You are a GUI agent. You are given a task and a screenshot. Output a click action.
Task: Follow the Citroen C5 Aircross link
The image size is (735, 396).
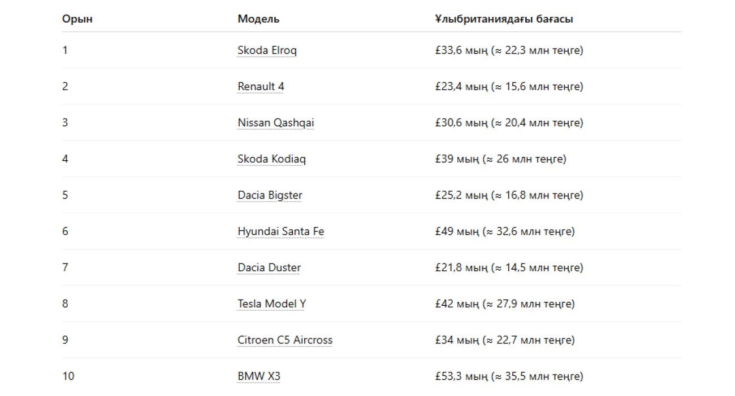pos(285,340)
